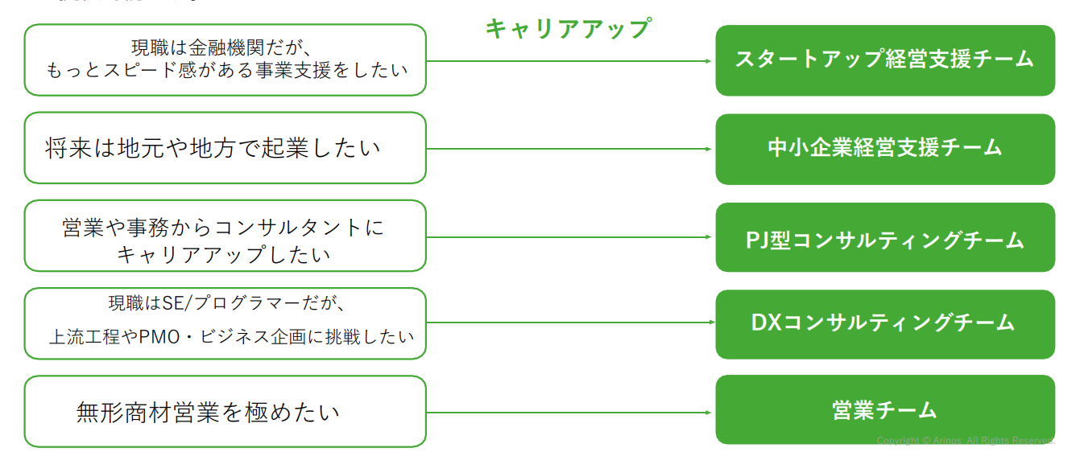Open the PJ型コンサルティングチーム button
Viewport: 1080px width, 452px height.
coord(884,238)
